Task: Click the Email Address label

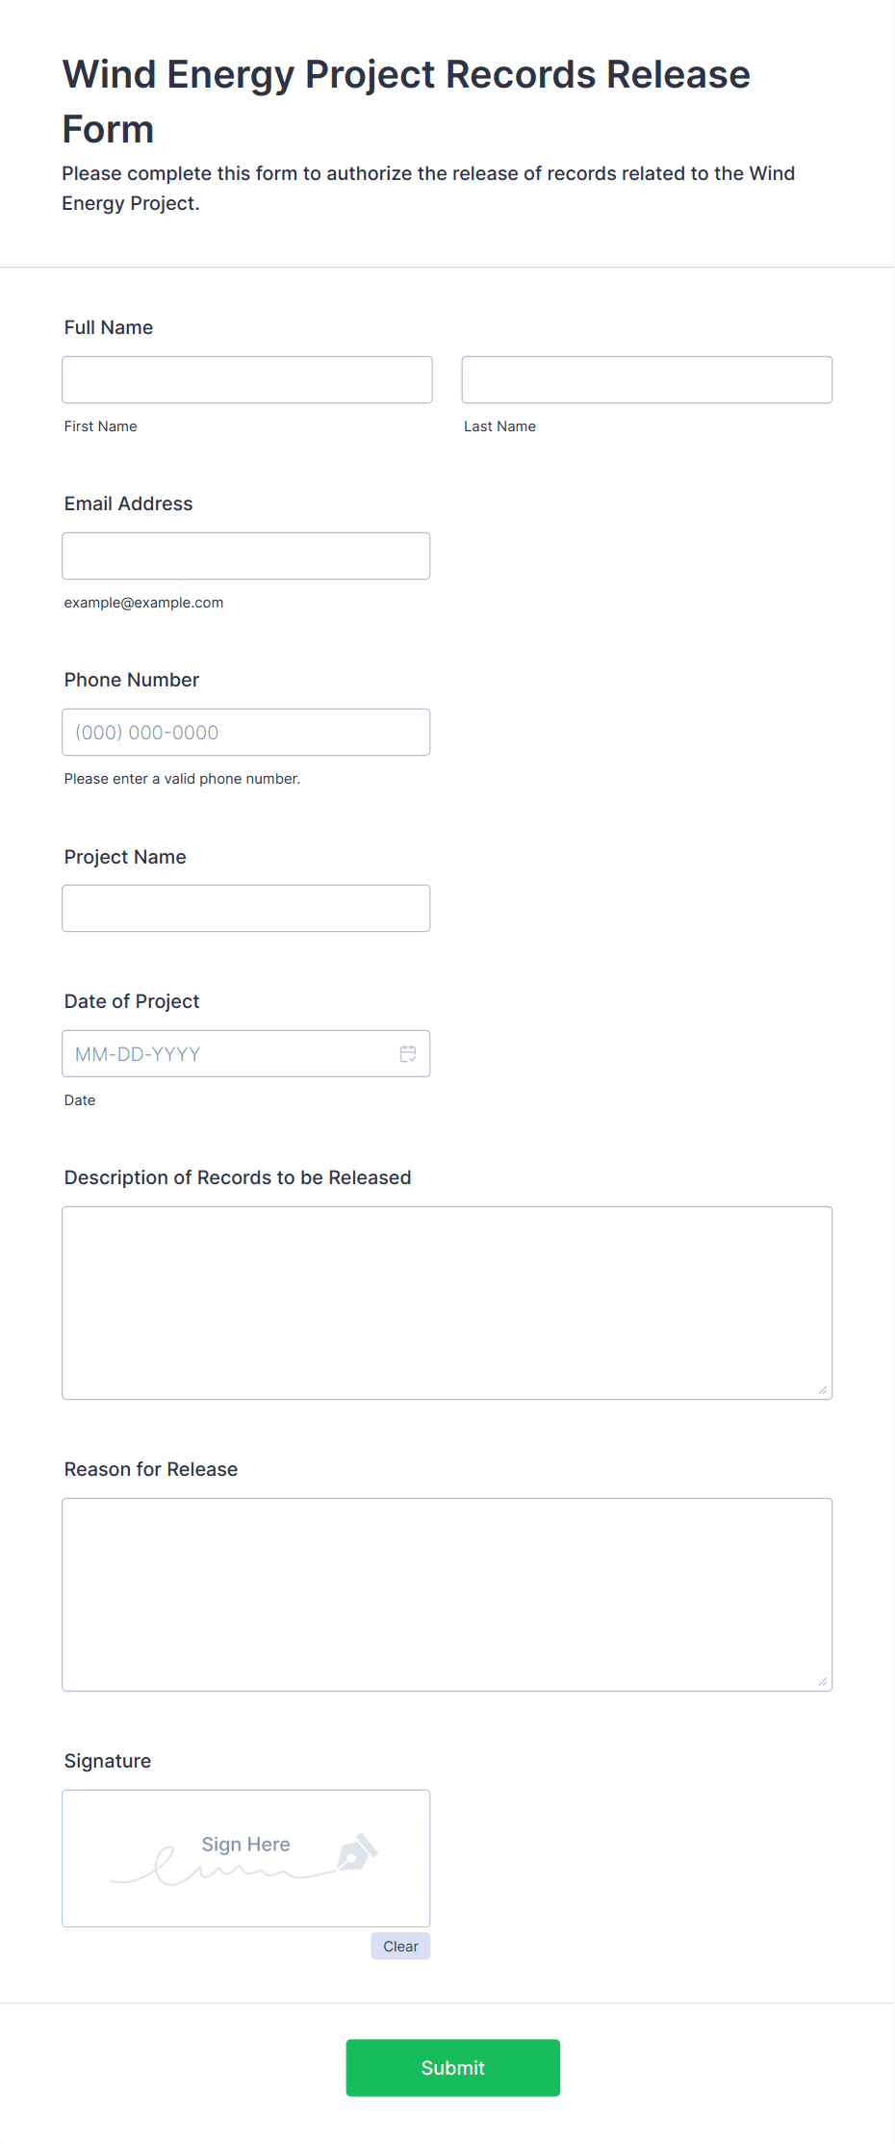Action: click(x=129, y=504)
